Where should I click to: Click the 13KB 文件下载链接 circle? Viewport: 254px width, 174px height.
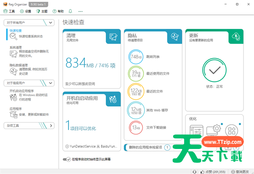136,128
